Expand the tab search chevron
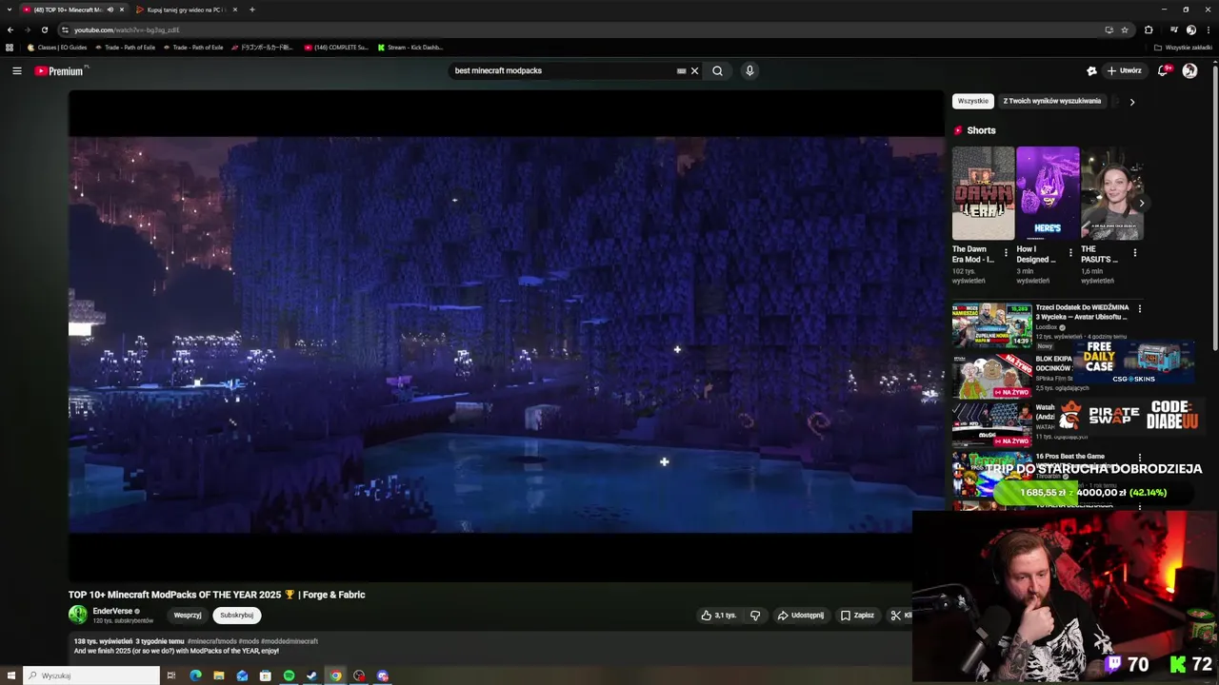 (10, 10)
